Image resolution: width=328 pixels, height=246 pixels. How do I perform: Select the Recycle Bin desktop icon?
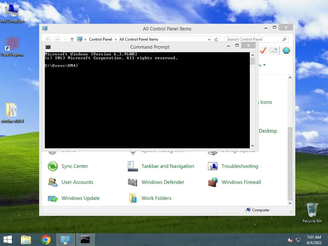pyautogui.click(x=312, y=213)
